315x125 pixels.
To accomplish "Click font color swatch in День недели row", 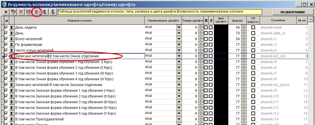I will 221,28.
